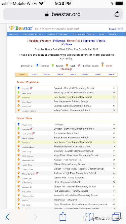
Task: Go back with Safari back arrow
Action: tap(7, 217)
